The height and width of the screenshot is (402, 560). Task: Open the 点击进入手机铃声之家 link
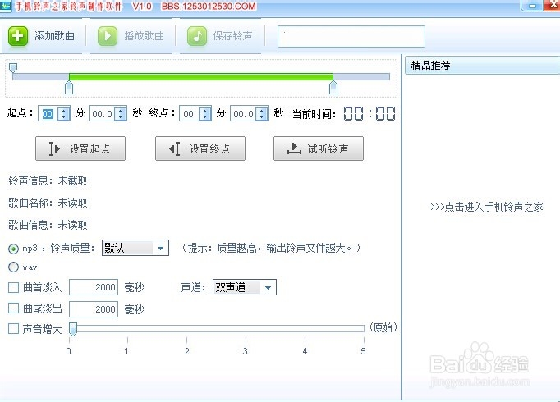[487, 207]
